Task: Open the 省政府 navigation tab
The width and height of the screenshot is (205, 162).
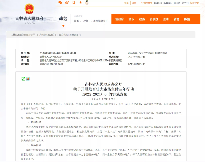Action: 119,19
